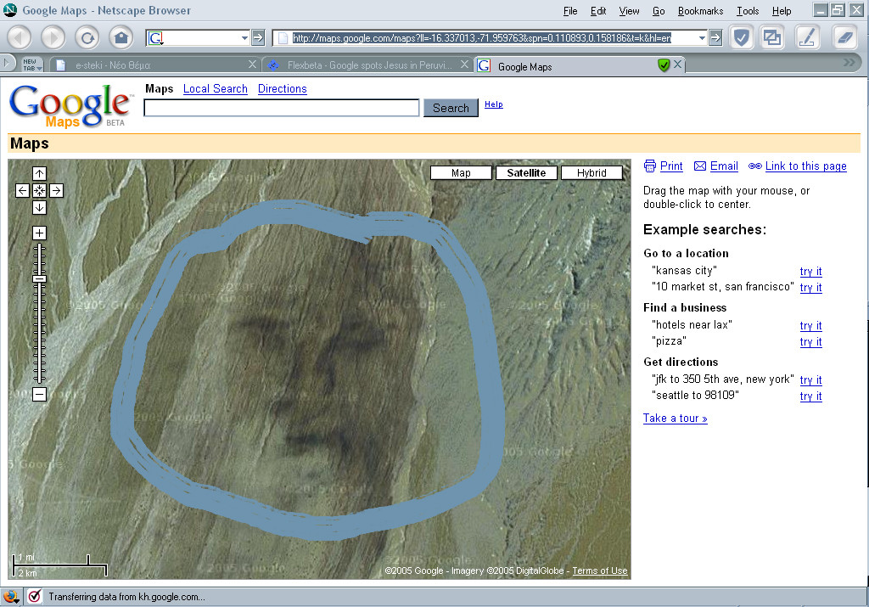Viewport: 869px width, 607px height.
Task: Open the Go menu
Action: click(659, 11)
